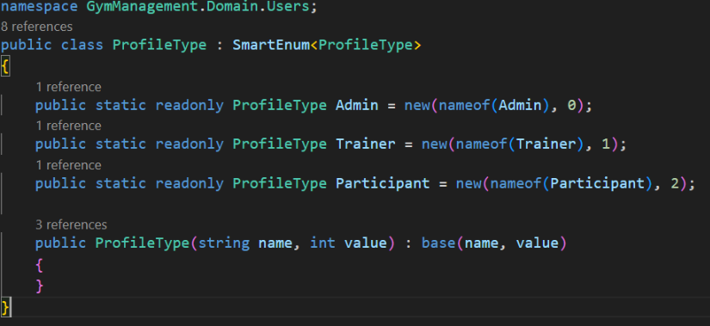Click the namespace keyword

(40, 8)
